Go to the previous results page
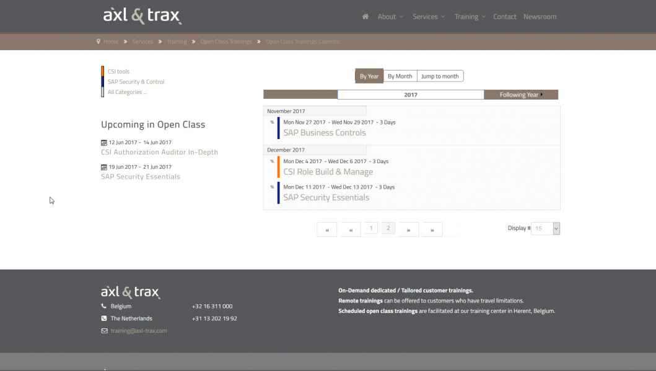The height and width of the screenshot is (371, 656). pyautogui.click(x=351, y=229)
